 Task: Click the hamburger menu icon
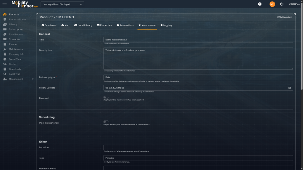point(4,4)
